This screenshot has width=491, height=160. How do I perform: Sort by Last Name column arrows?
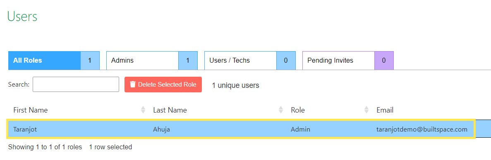click(281, 110)
